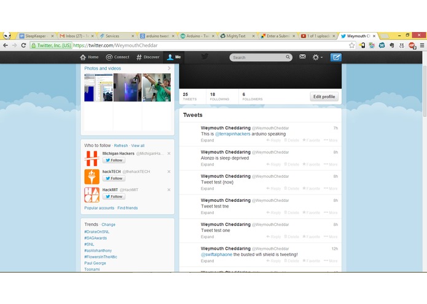
Task: Open the green shirt person photo thumbnail
Action: [x=157, y=87]
